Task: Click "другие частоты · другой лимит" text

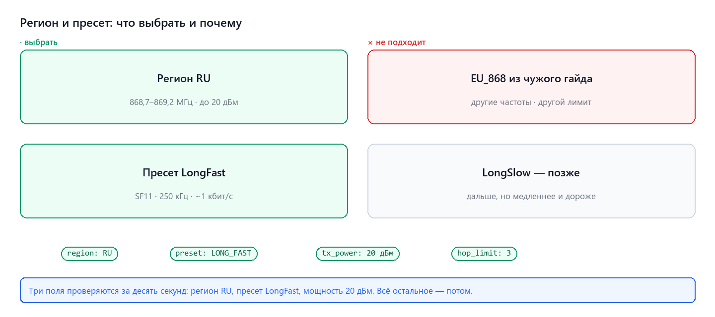Action: click(531, 103)
